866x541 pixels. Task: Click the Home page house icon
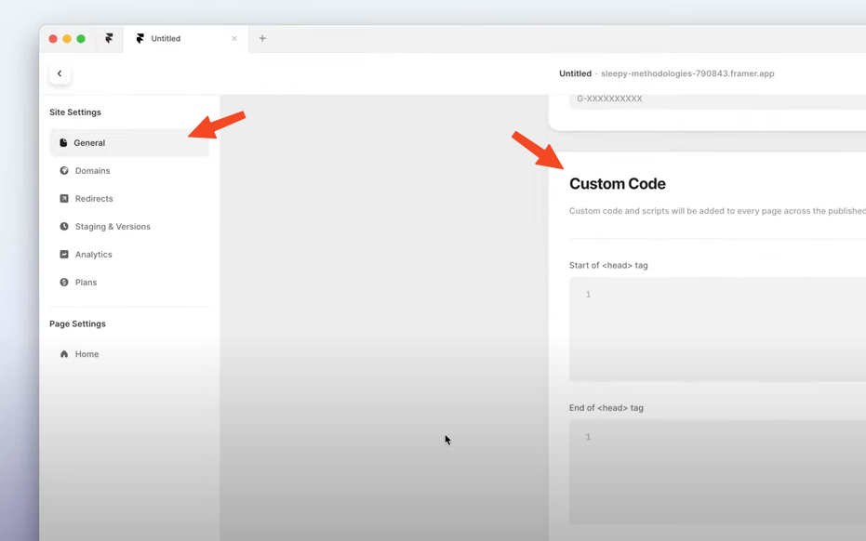64,354
